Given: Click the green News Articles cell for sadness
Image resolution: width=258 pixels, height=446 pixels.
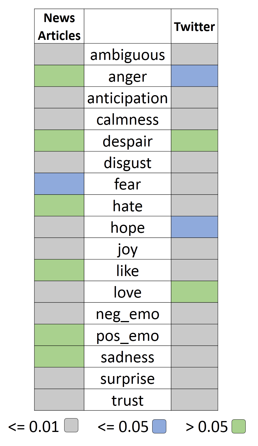Looking at the screenshot, I should point(59,357).
